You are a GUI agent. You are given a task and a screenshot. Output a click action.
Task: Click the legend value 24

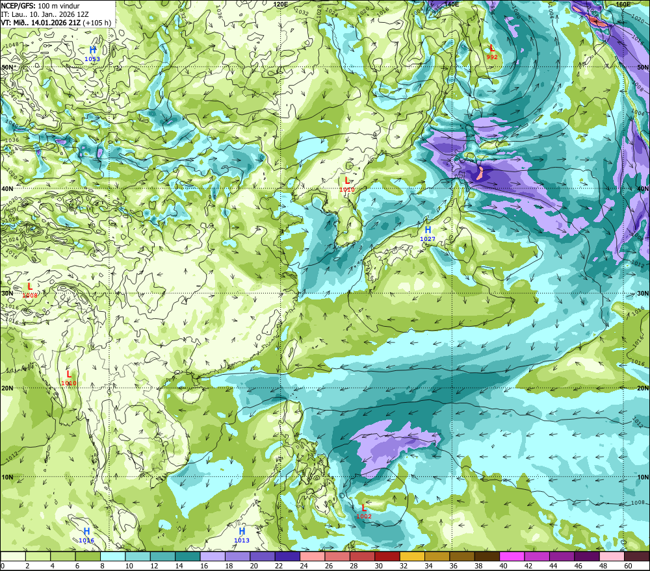[304, 566]
